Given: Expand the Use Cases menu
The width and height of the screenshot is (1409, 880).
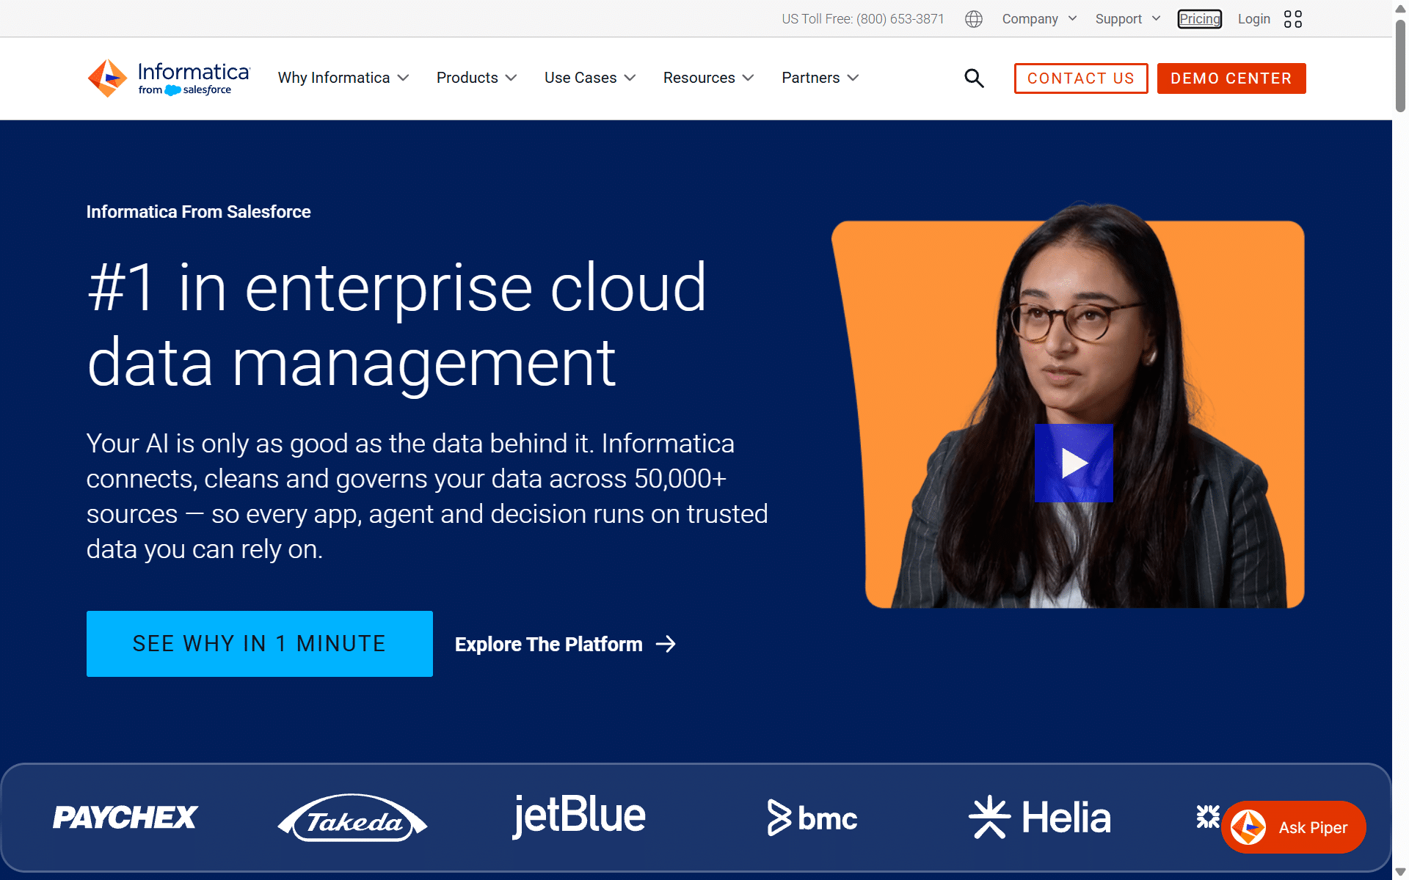Looking at the screenshot, I should tap(590, 78).
